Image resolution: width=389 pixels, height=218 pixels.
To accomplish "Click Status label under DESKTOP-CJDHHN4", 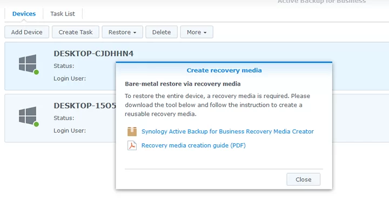I will coord(64,66).
